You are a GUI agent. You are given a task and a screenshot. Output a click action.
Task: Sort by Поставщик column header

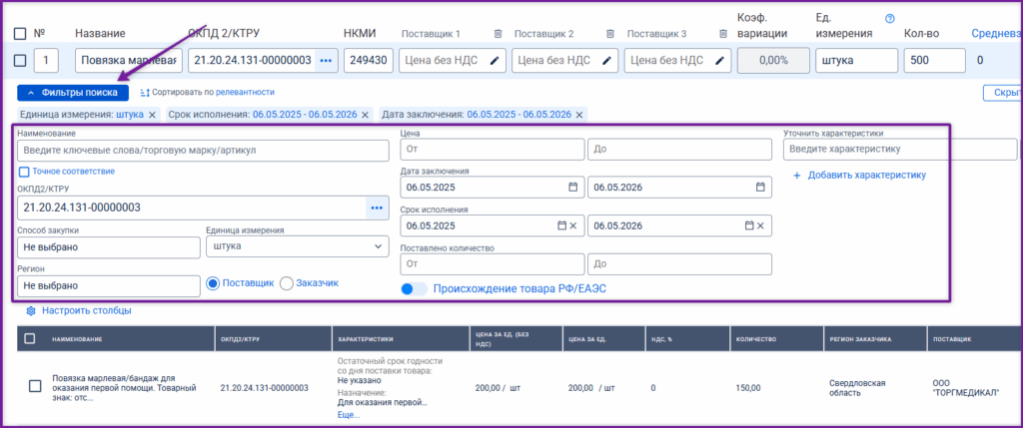point(953,339)
